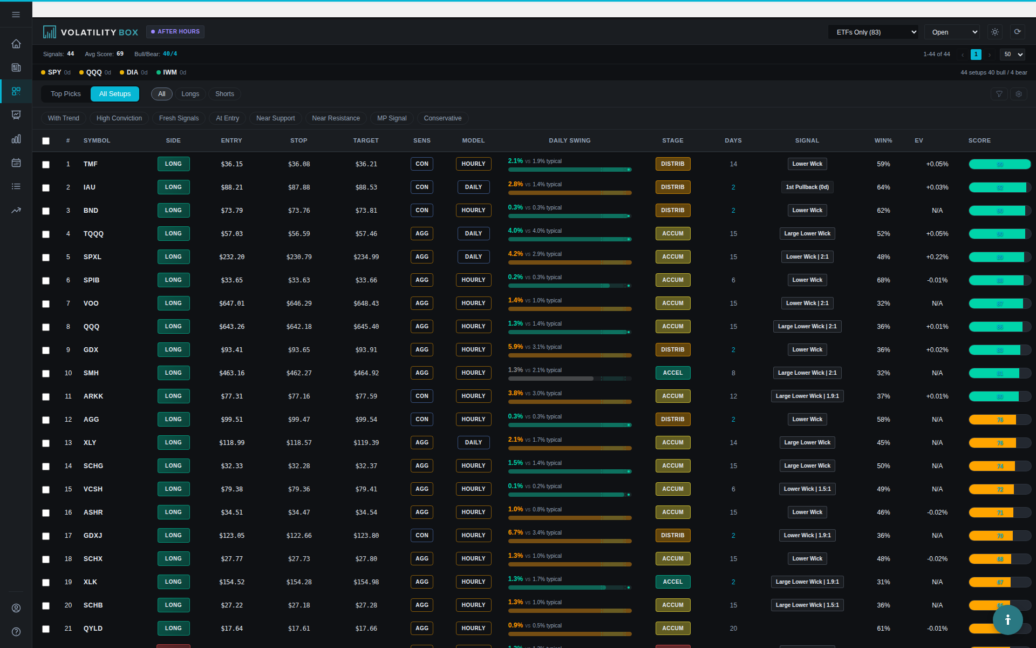Go to Home via sidebar icon

point(16,44)
